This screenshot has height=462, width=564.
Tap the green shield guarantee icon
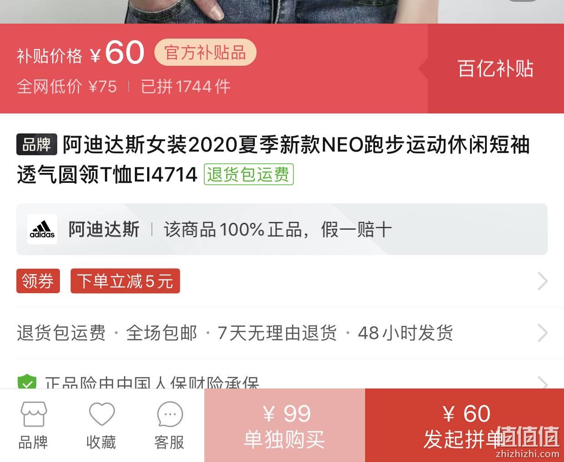[x=27, y=382]
